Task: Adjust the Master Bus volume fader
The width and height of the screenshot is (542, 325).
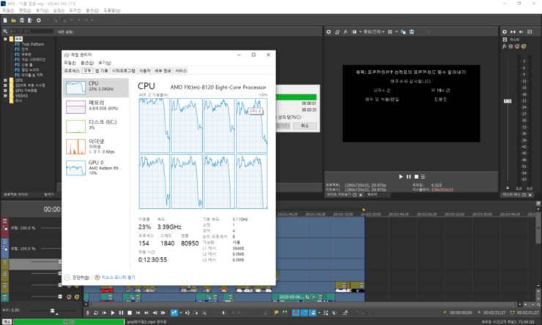Action: click(x=508, y=101)
